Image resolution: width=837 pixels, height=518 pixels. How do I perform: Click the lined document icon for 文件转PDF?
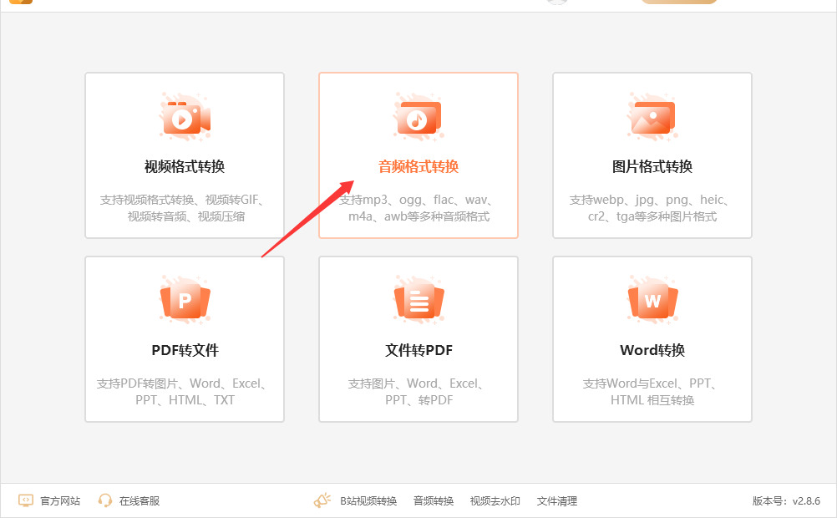point(418,300)
